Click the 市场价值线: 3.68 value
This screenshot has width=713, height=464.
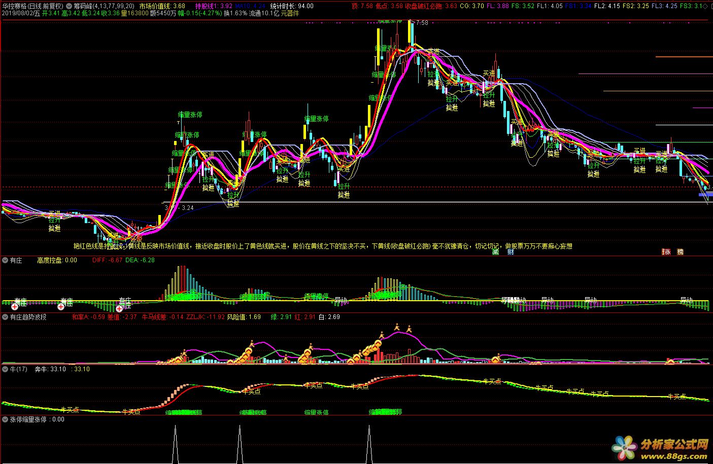162,6
